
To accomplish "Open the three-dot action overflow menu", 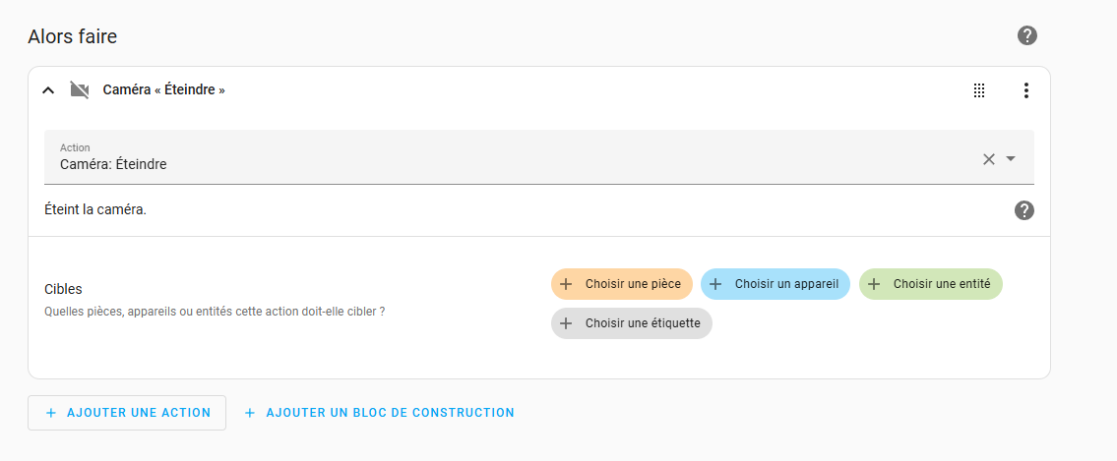I will [1025, 90].
